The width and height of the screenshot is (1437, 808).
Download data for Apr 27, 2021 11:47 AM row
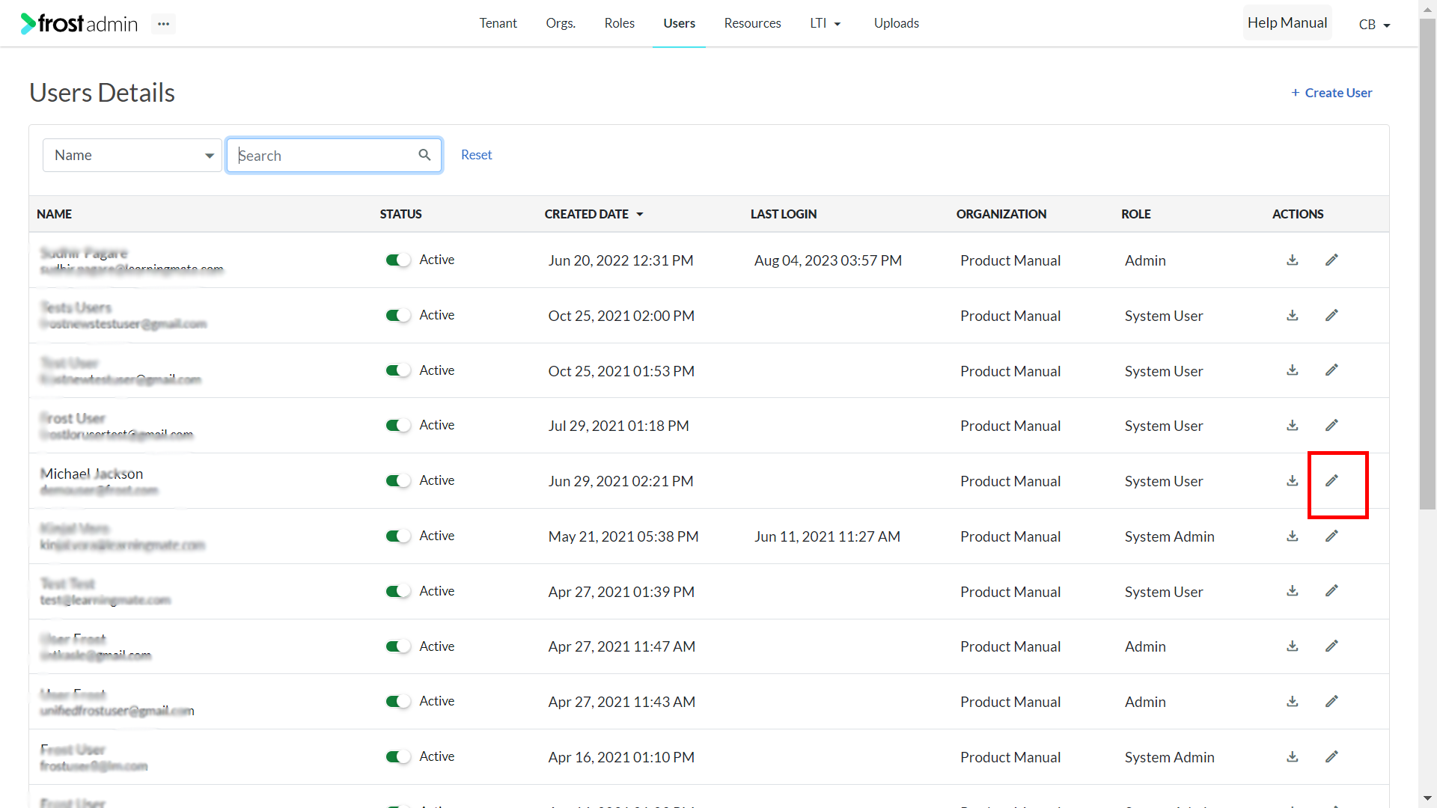pyautogui.click(x=1293, y=646)
